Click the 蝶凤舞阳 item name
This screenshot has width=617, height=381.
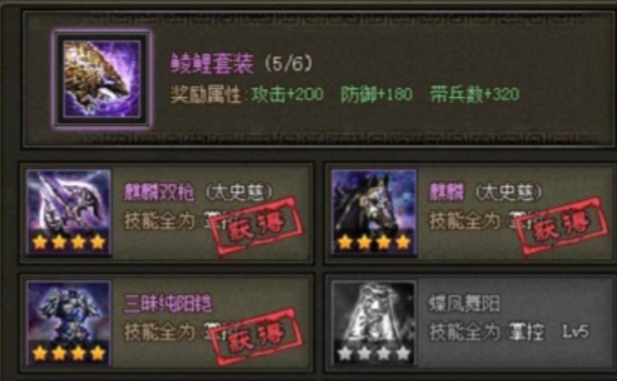point(465,303)
